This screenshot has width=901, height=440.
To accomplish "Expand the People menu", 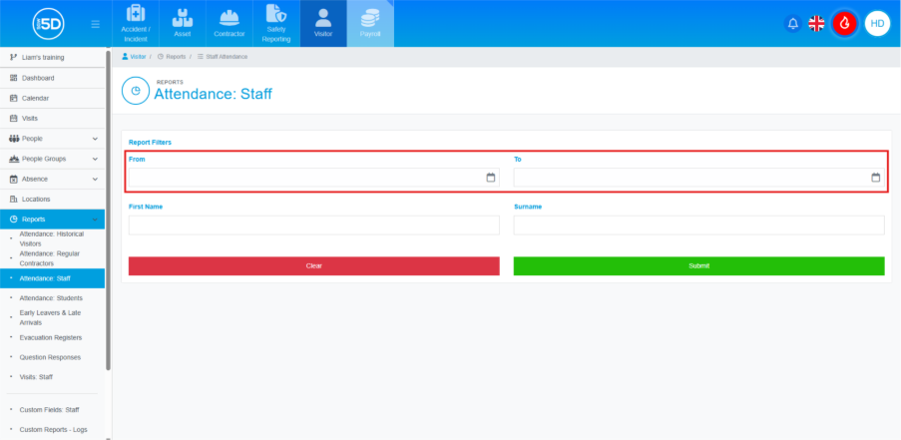I will (52, 139).
